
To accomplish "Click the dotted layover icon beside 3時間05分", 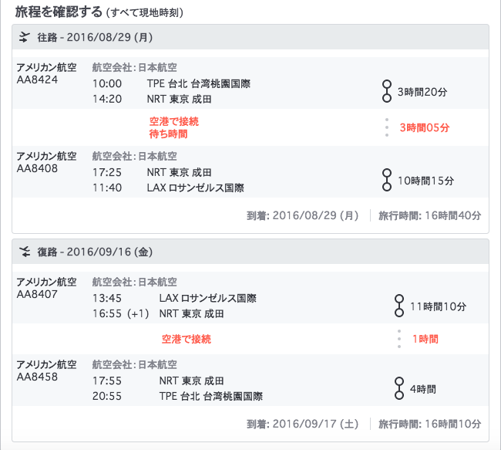I will pos(387,127).
